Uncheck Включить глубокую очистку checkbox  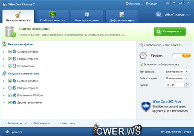[141, 64]
